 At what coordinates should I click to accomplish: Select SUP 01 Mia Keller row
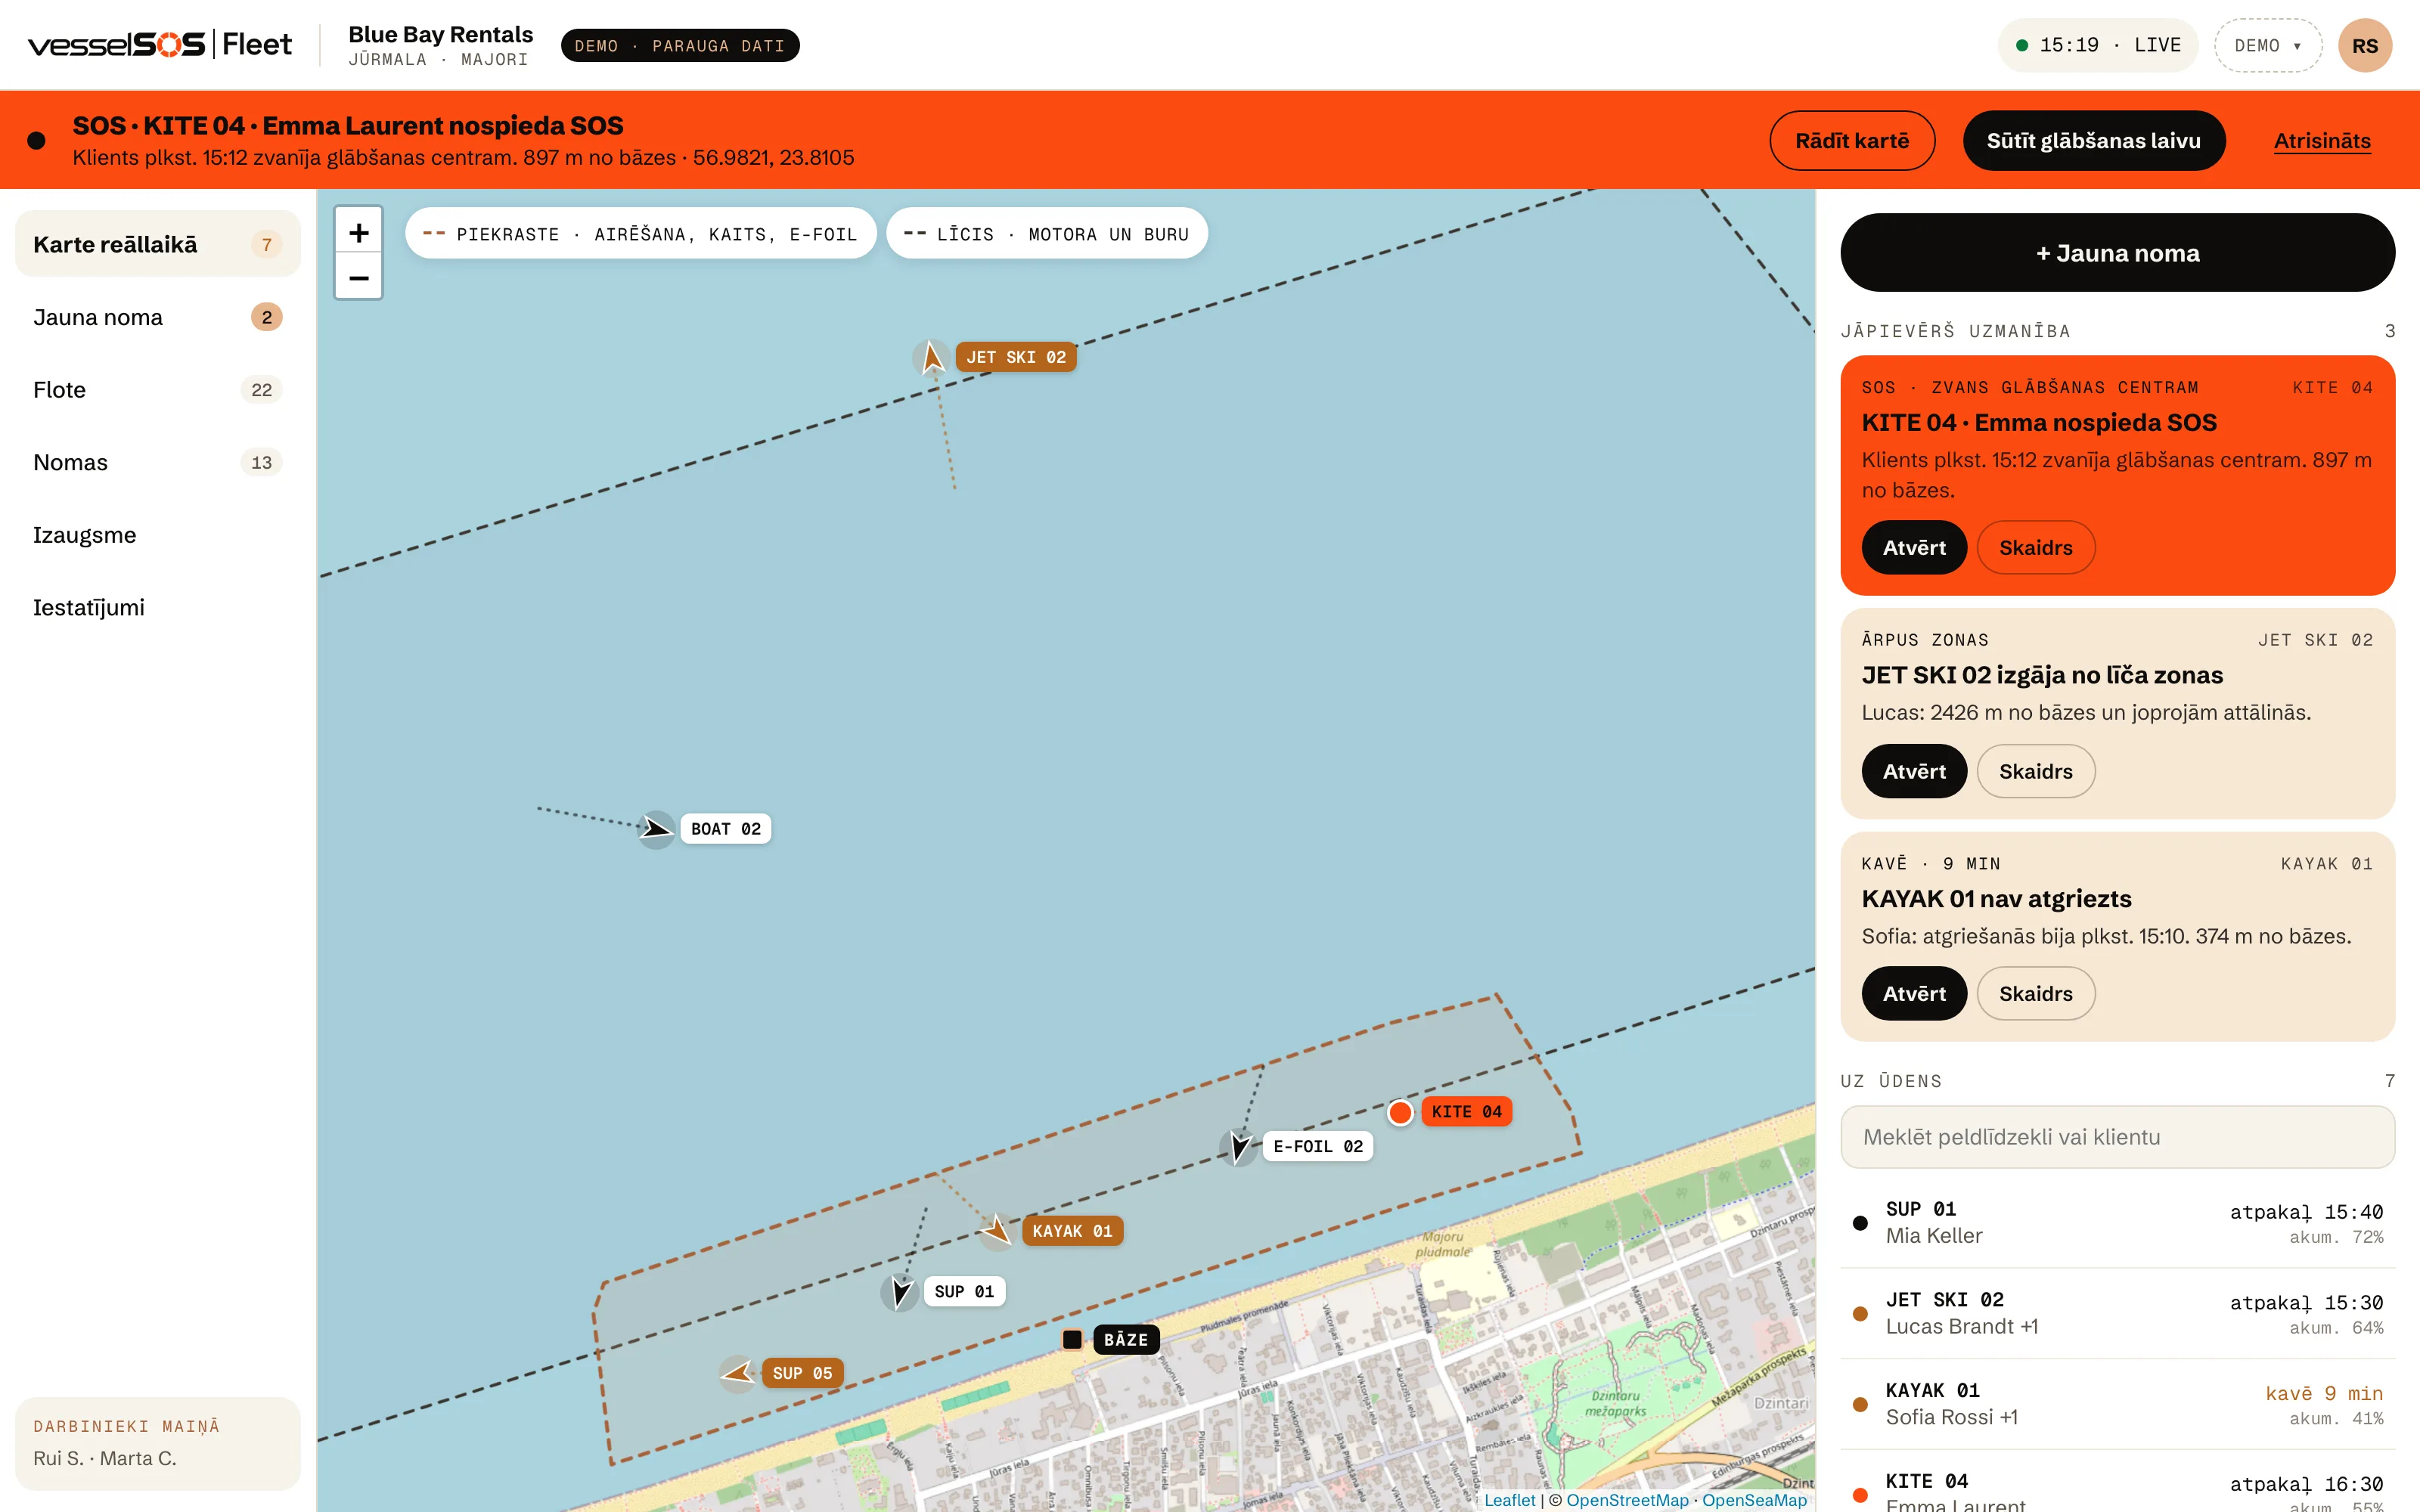point(2117,1223)
